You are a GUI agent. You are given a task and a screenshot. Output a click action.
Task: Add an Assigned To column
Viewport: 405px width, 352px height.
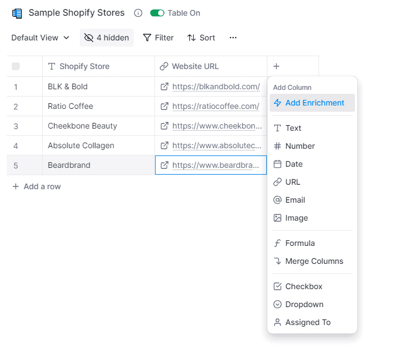(x=312, y=322)
